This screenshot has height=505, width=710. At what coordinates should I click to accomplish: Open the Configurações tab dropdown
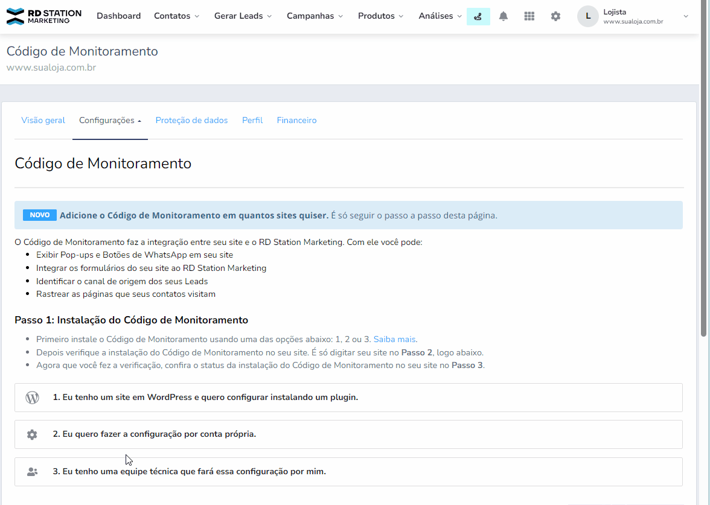[110, 121]
